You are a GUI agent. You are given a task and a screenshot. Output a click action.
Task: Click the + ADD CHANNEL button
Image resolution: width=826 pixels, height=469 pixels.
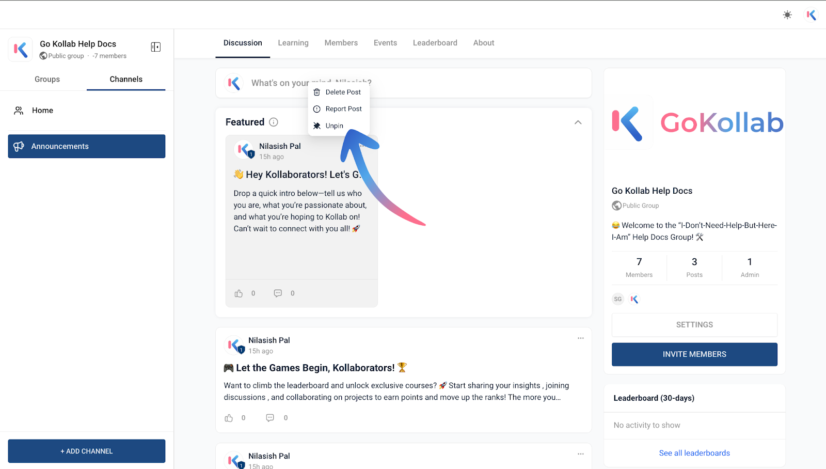87,451
